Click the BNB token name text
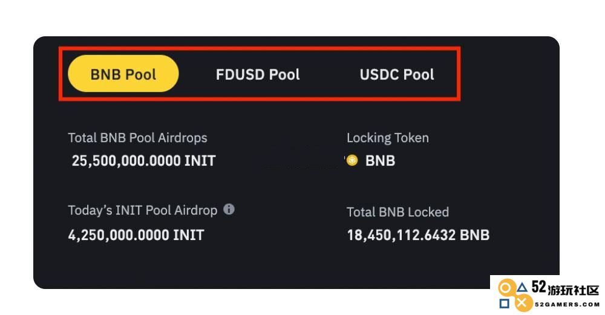This screenshot has height=315, width=605. point(380,161)
